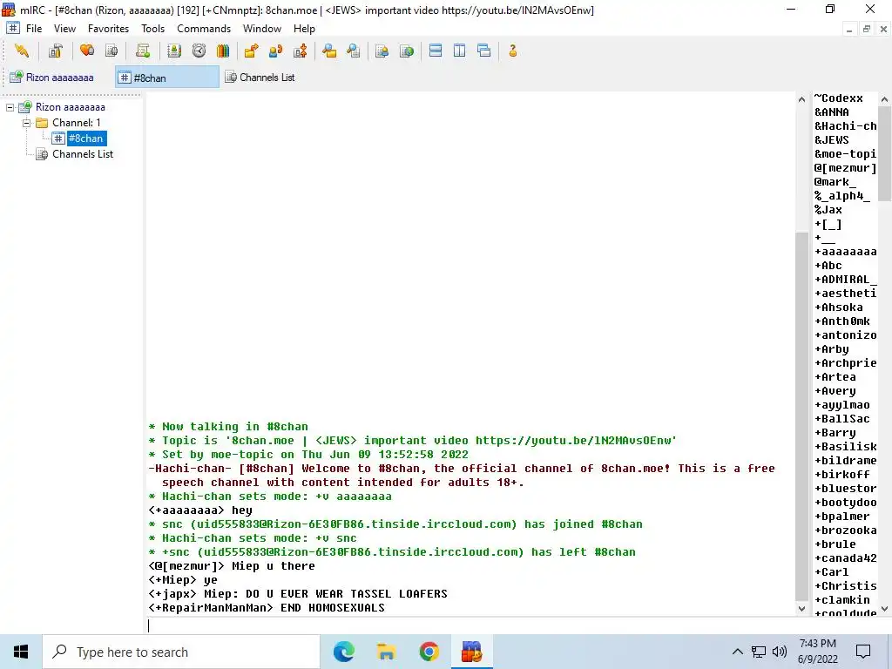Select &JEWS in nick list

click(832, 140)
